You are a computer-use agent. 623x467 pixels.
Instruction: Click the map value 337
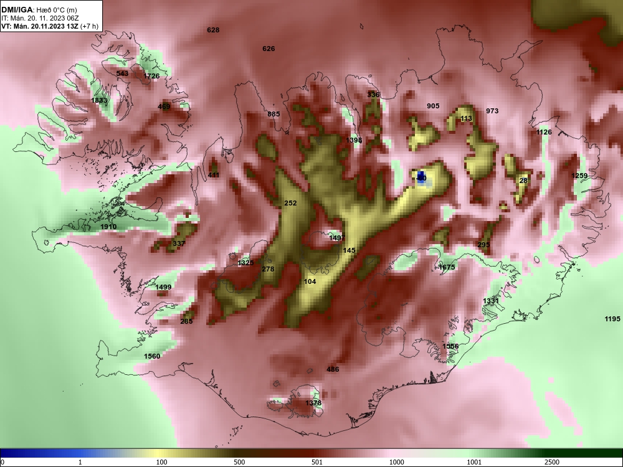(x=179, y=243)
